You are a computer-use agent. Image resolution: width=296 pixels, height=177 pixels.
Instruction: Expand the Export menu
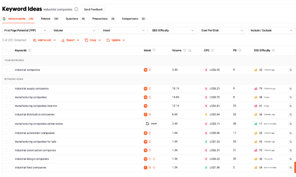click(x=70, y=40)
